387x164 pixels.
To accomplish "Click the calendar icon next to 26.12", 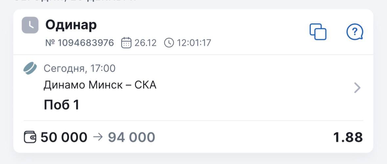I will click(x=126, y=43).
